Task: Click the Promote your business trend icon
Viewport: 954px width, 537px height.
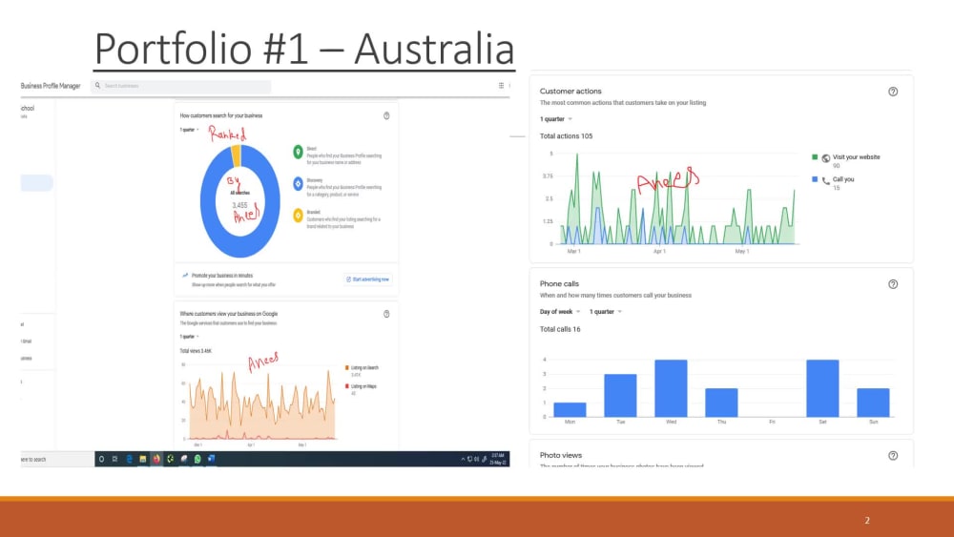Action: [185, 276]
